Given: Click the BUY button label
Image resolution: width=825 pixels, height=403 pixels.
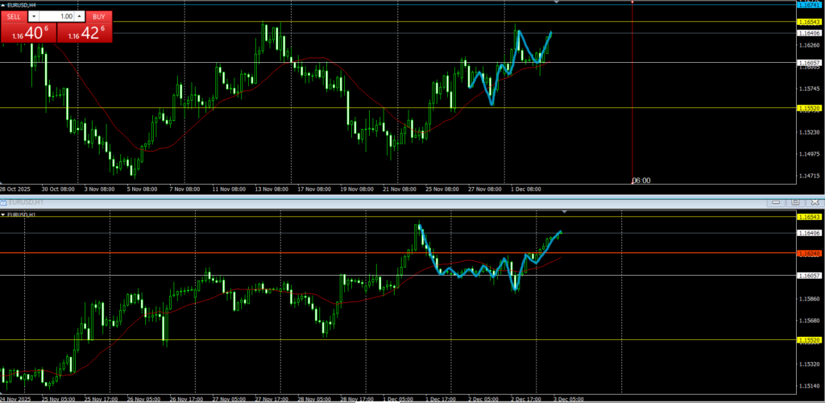Looking at the screenshot, I should pyautogui.click(x=98, y=16).
